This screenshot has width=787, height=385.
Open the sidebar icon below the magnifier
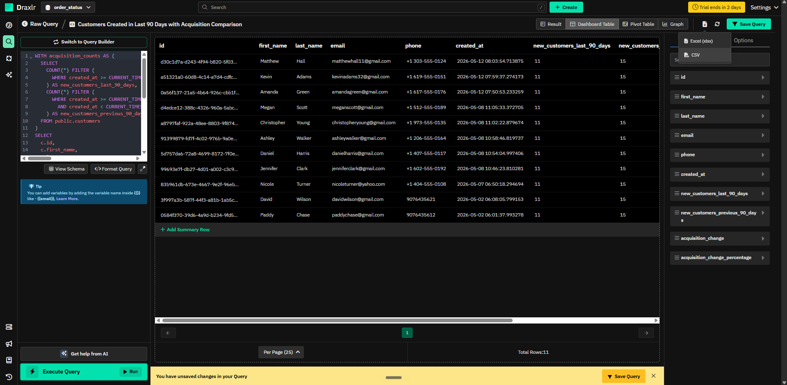click(x=9, y=58)
